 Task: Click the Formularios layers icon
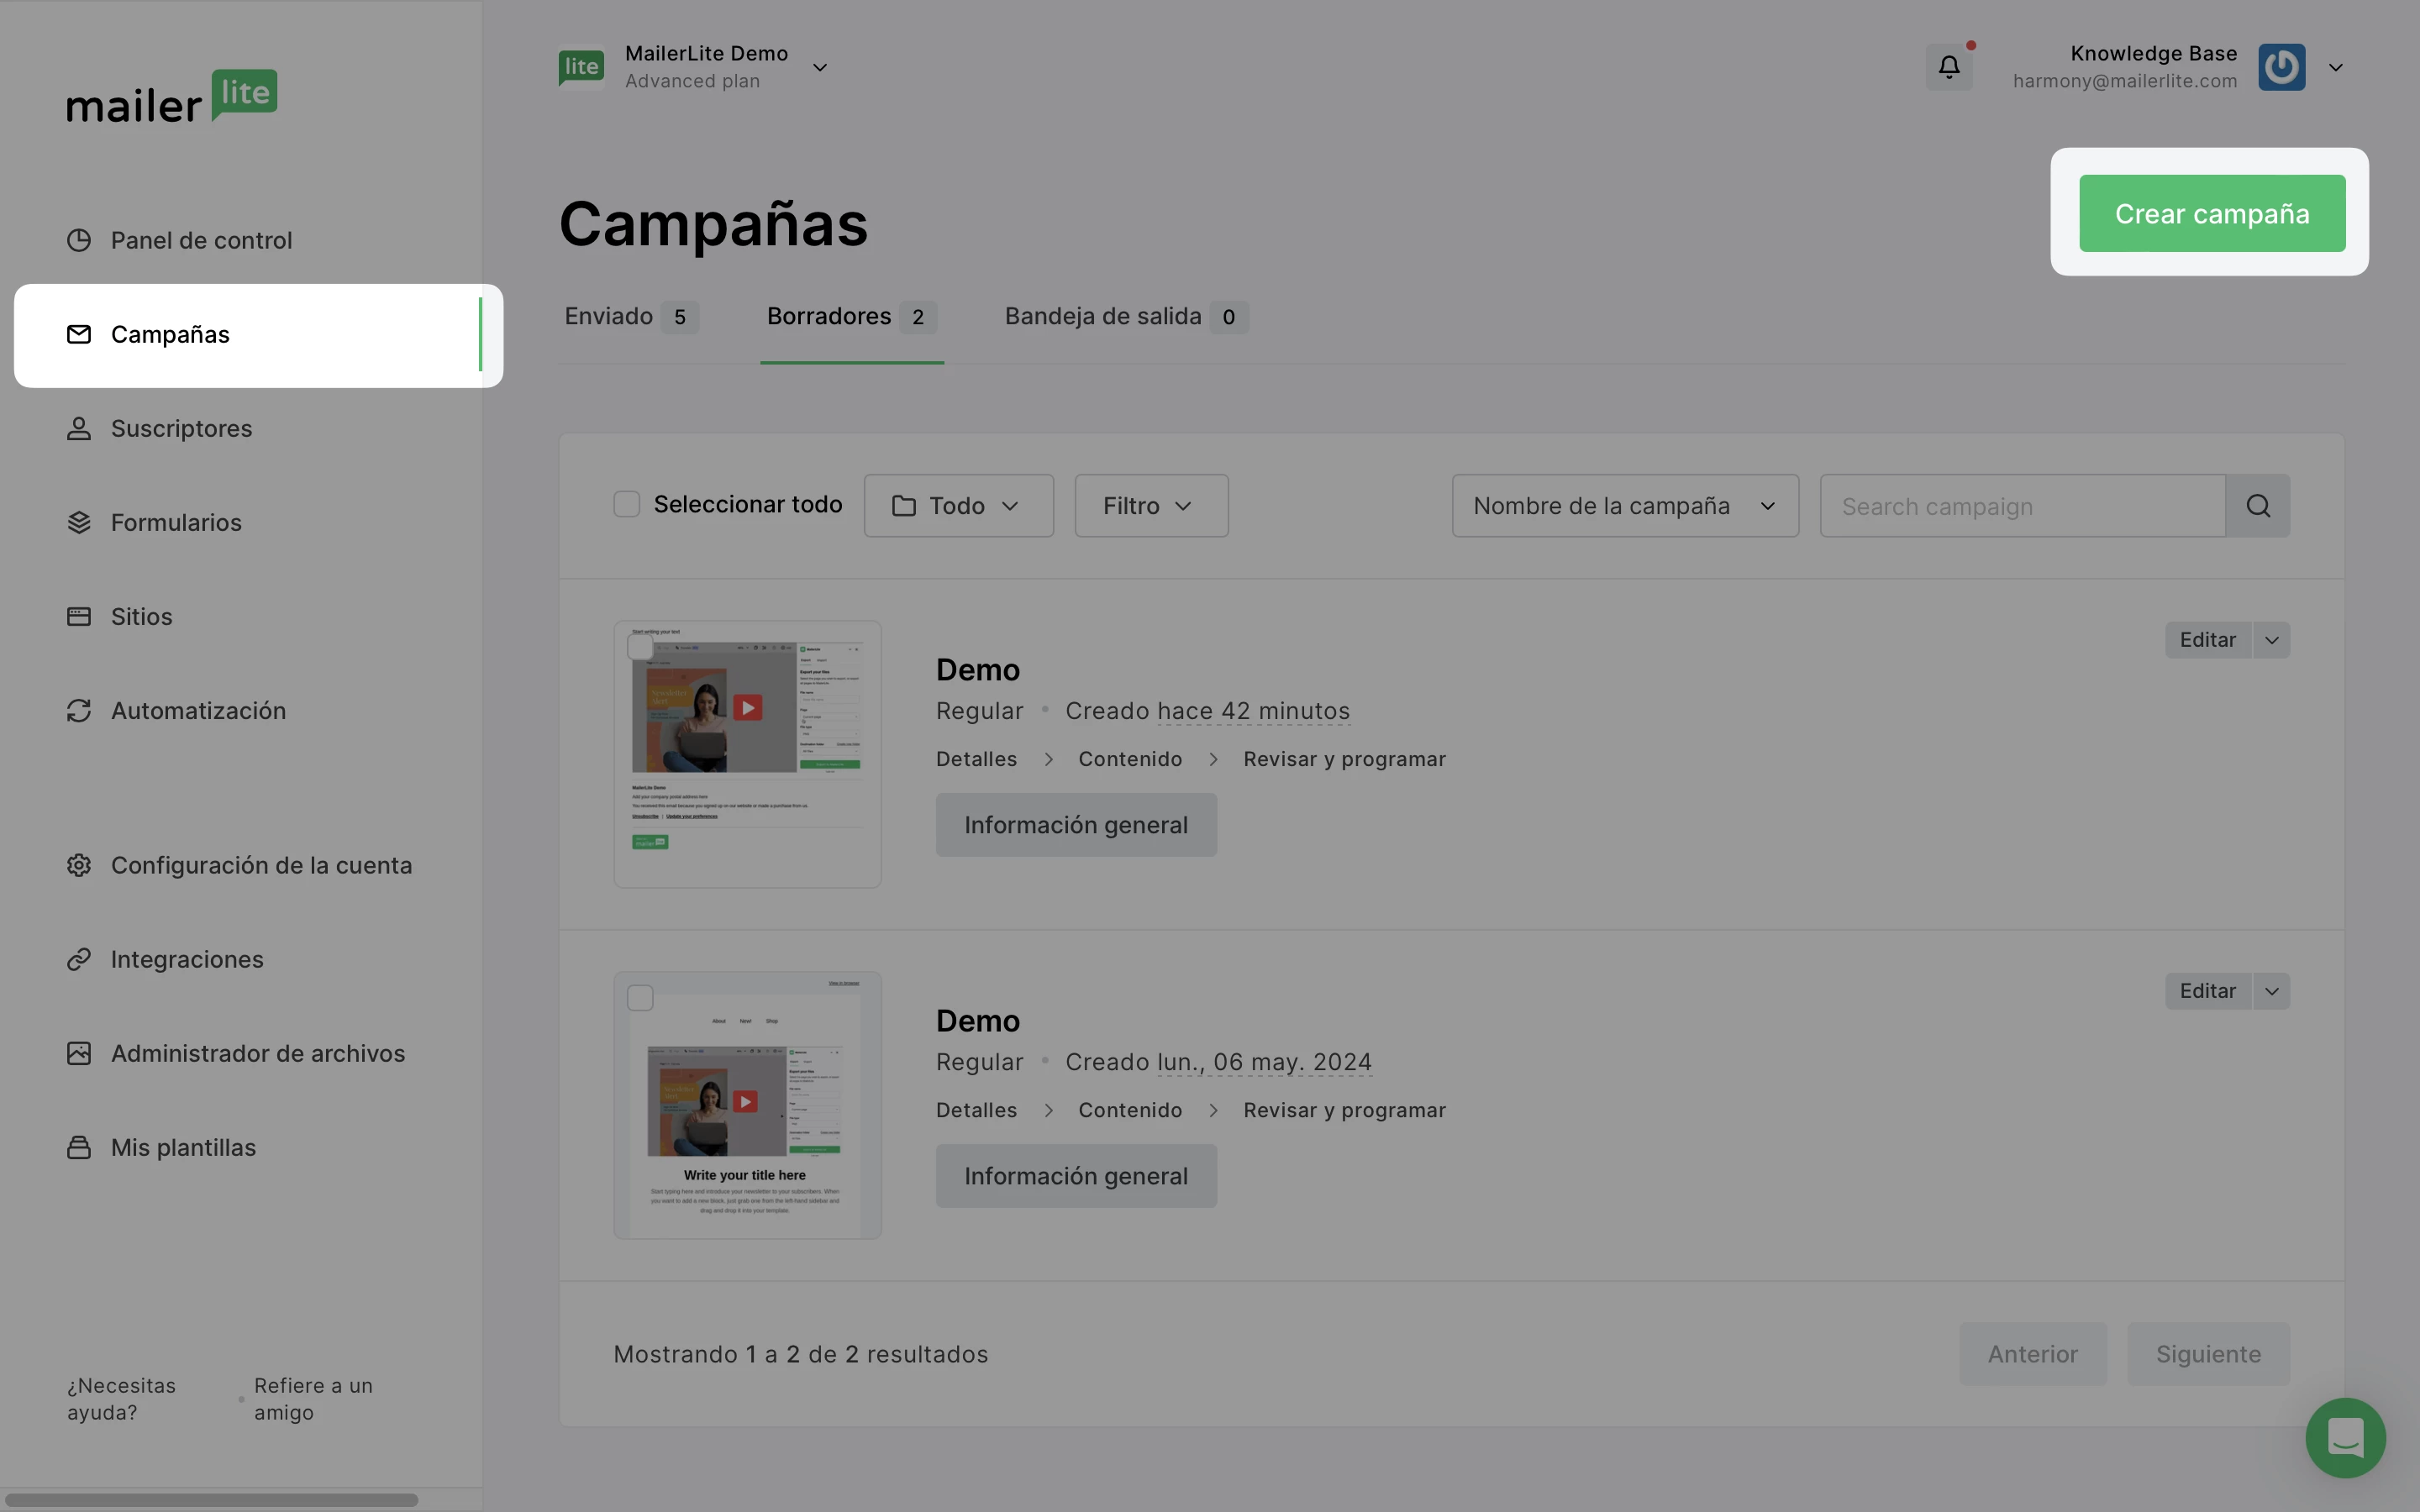pyautogui.click(x=79, y=523)
